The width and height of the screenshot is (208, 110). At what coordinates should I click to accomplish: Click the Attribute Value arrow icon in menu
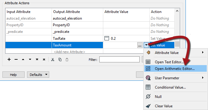click(x=148, y=53)
